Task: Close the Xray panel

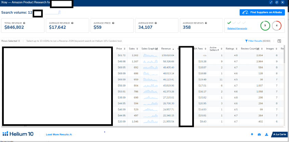Action: (x=283, y=2)
